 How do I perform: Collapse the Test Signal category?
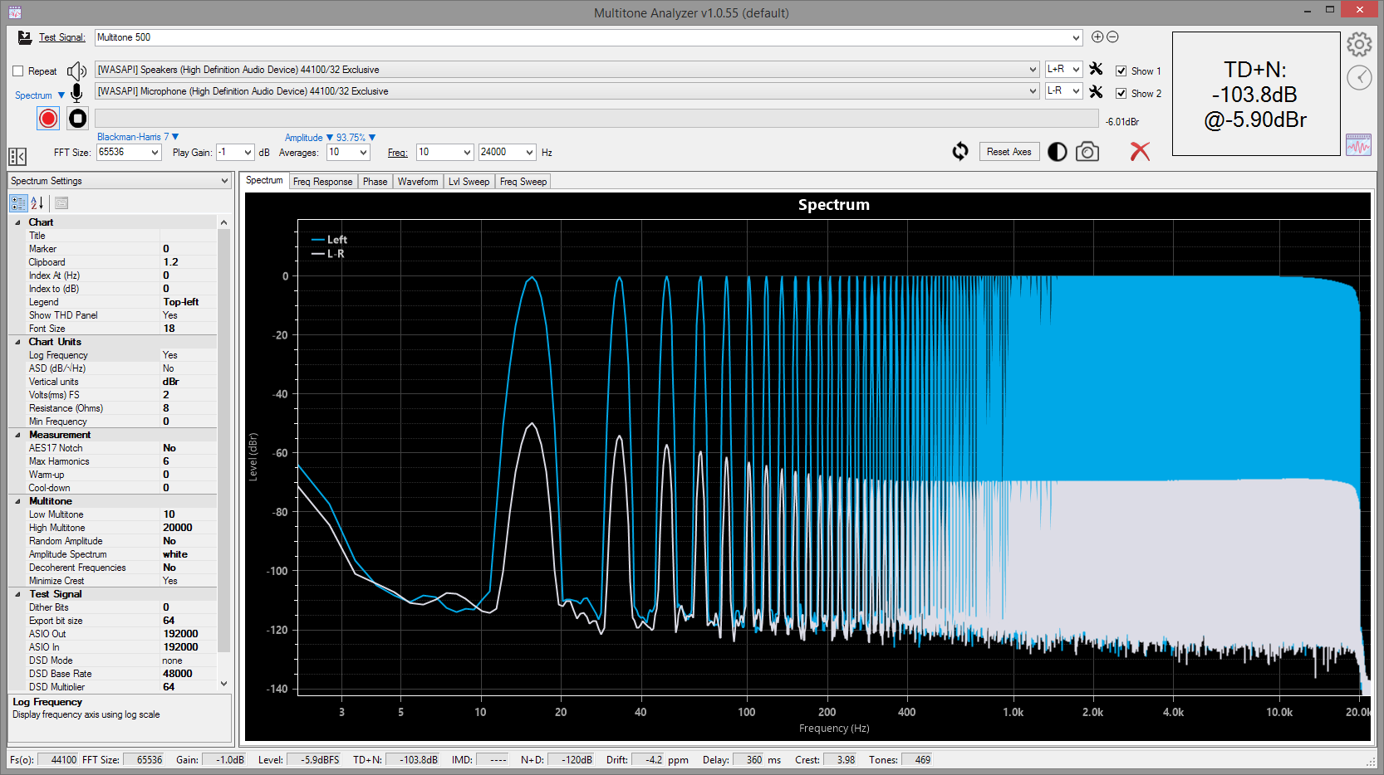(x=17, y=594)
